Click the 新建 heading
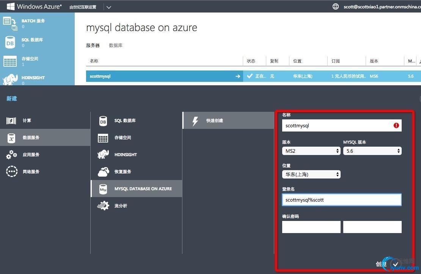 pyautogui.click(x=11, y=99)
